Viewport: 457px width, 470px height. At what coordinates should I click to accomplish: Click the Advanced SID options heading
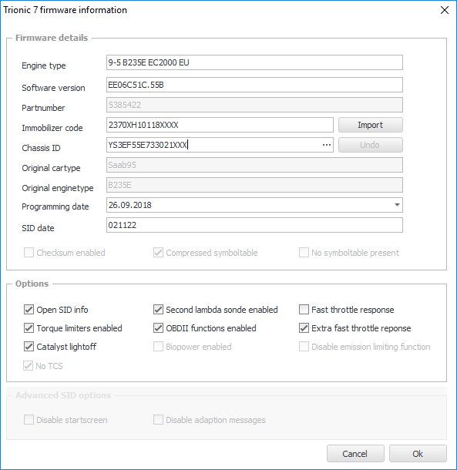63,395
